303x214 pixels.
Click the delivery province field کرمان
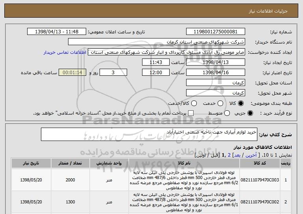[x=216, y=83]
